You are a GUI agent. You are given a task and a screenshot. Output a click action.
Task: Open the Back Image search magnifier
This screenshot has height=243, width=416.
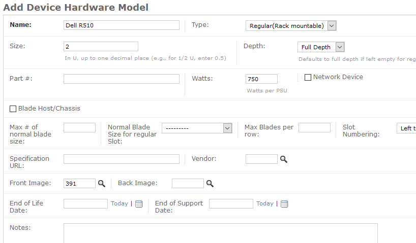(x=210, y=184)
